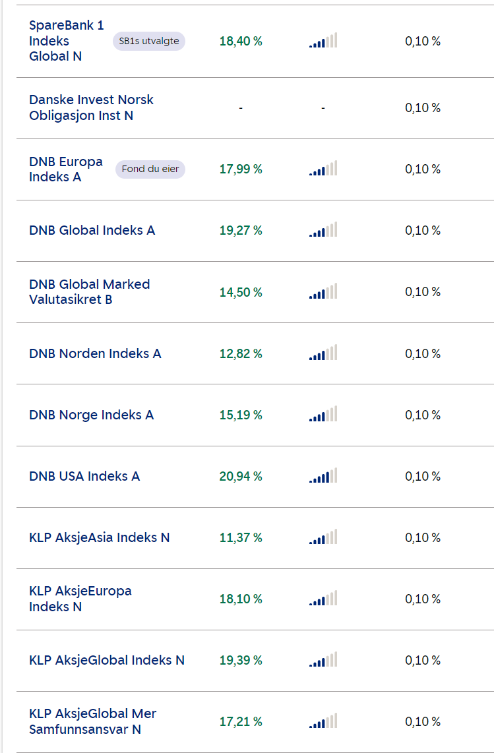Open DNB Norden Indeks A fund
The width and height of the screenshot is (494, 753).
pyautogui.click(x=95, y=353)
